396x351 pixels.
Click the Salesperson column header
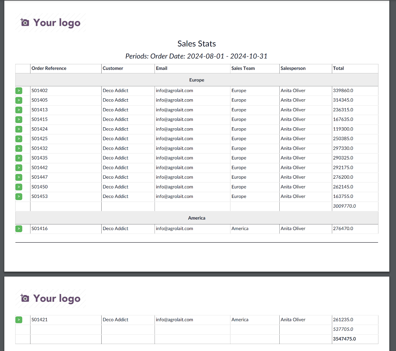293,69
